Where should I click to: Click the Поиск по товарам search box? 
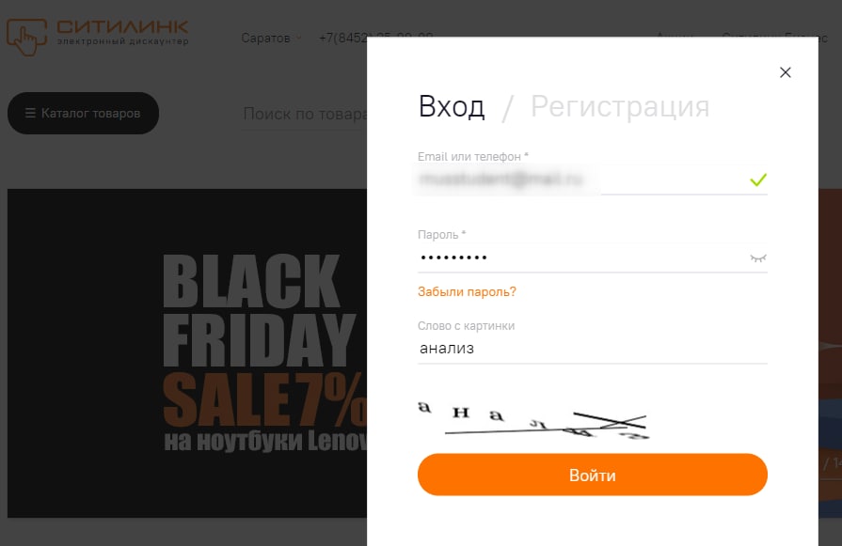point(305,114)
